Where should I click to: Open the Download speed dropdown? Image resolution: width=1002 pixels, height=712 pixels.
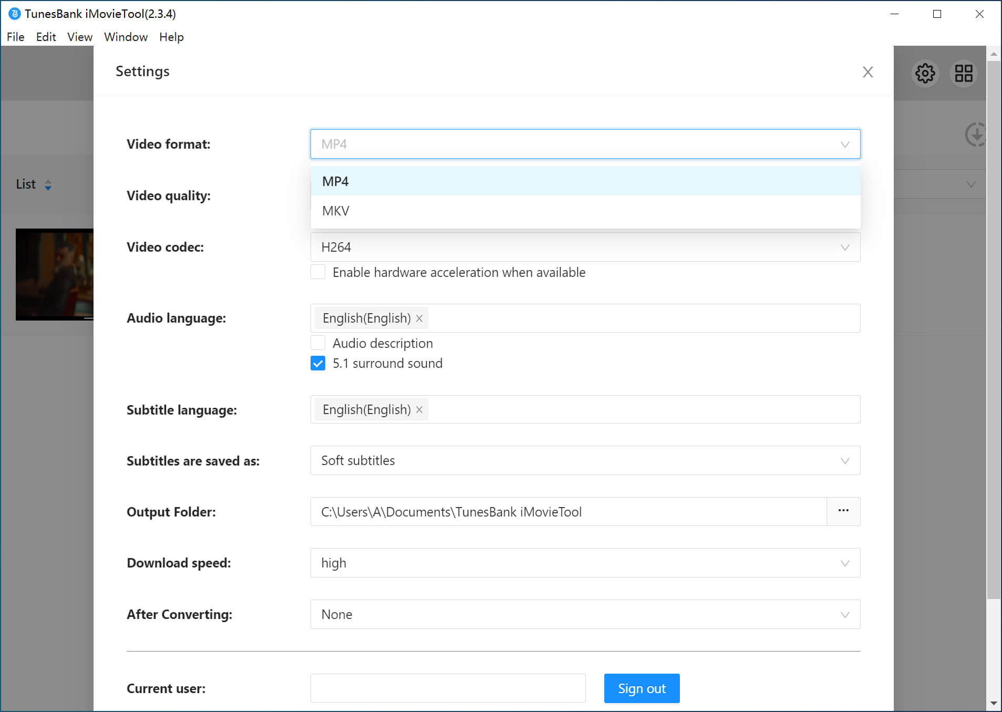click(x=585, y=563)
